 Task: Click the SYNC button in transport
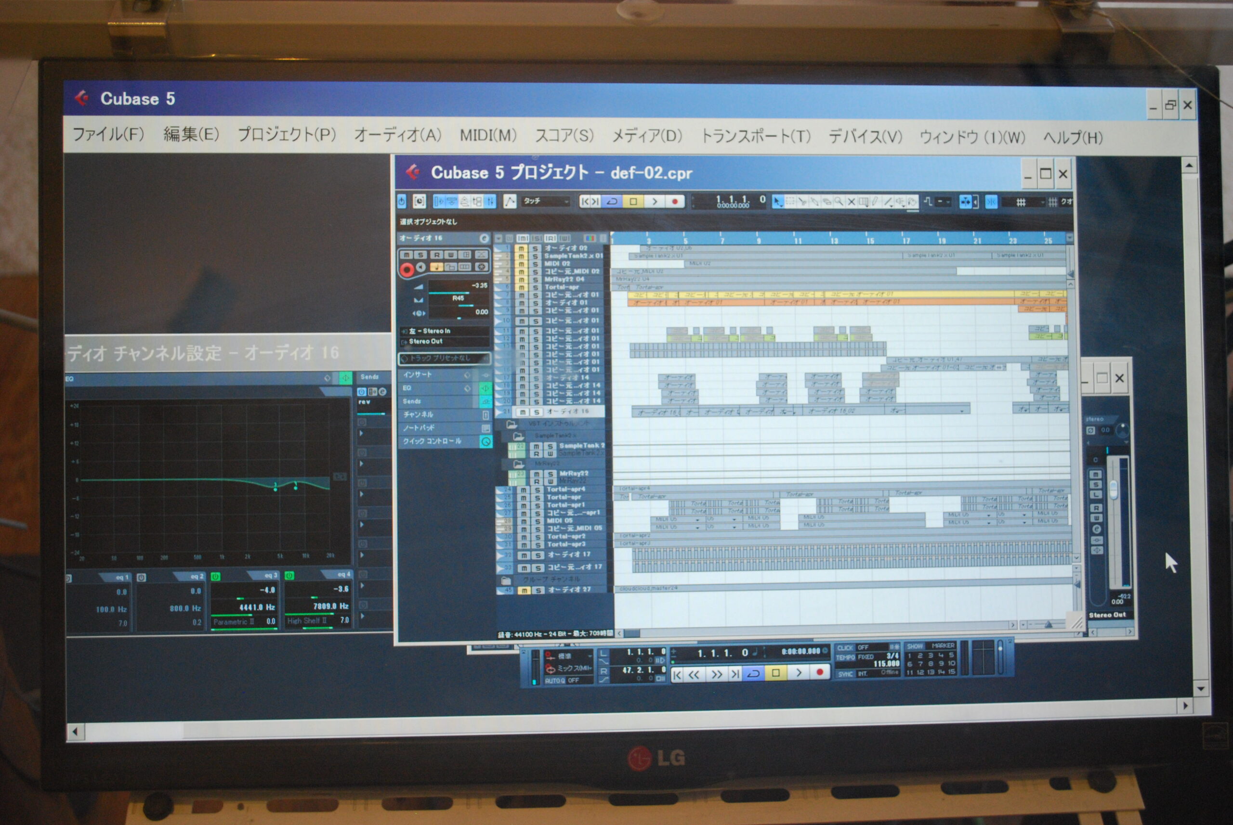845,673
